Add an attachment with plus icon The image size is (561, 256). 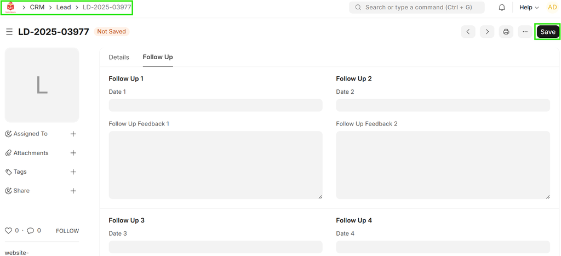coord(73,153)
